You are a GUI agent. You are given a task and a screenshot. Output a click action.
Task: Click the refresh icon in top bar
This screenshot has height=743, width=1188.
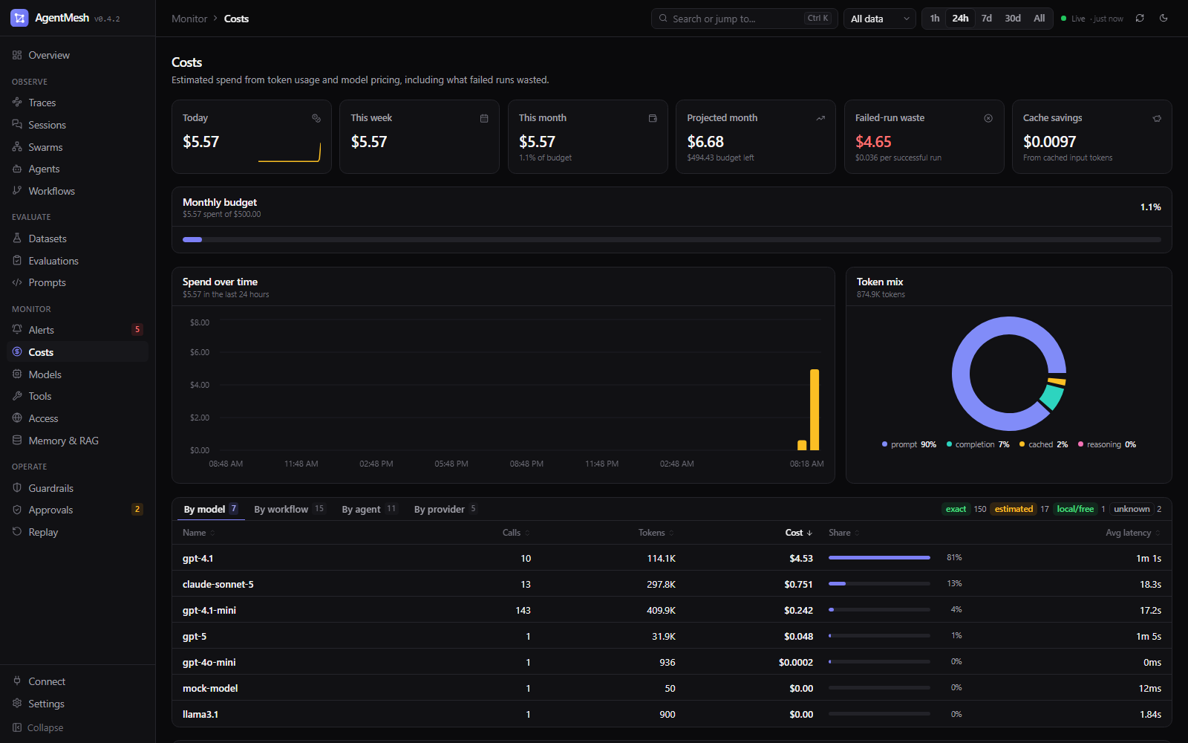(x=1140, y=19)
